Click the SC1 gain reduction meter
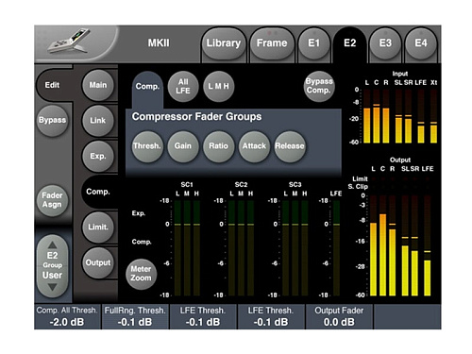472x354 pixels. (x=187, y=248)
